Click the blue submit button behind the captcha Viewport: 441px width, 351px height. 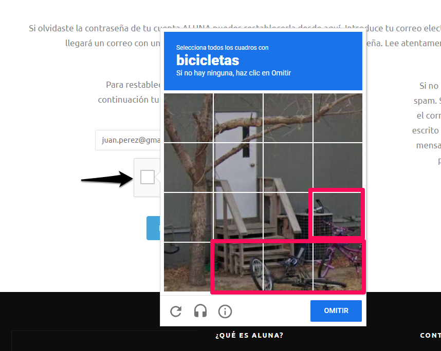click(x=153, y=228)
